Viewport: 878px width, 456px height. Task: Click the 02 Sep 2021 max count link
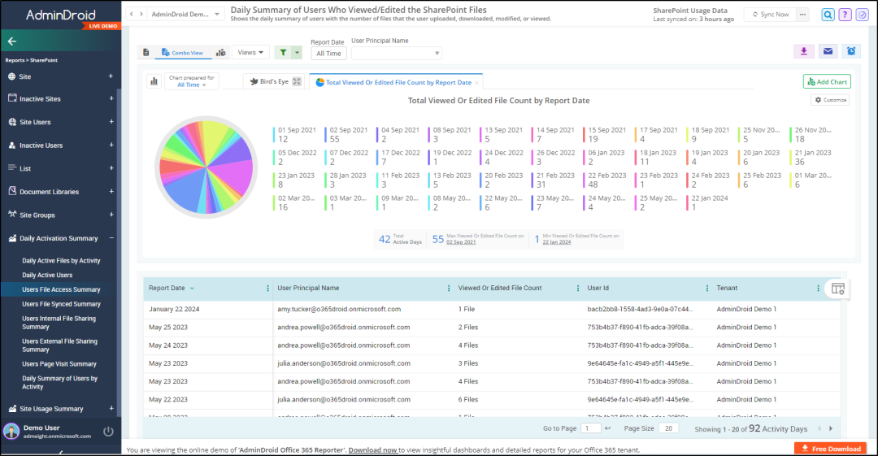point(461,242)
